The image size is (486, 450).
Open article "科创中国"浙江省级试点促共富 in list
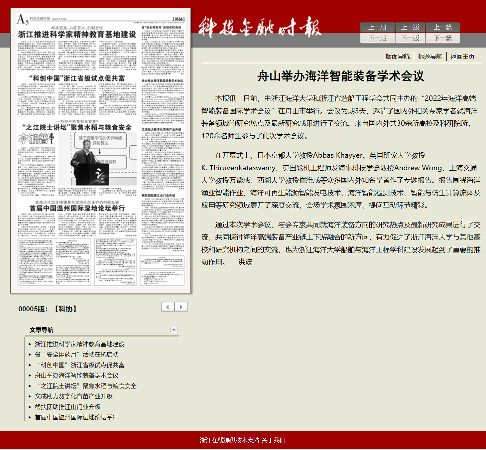[79, 365]
